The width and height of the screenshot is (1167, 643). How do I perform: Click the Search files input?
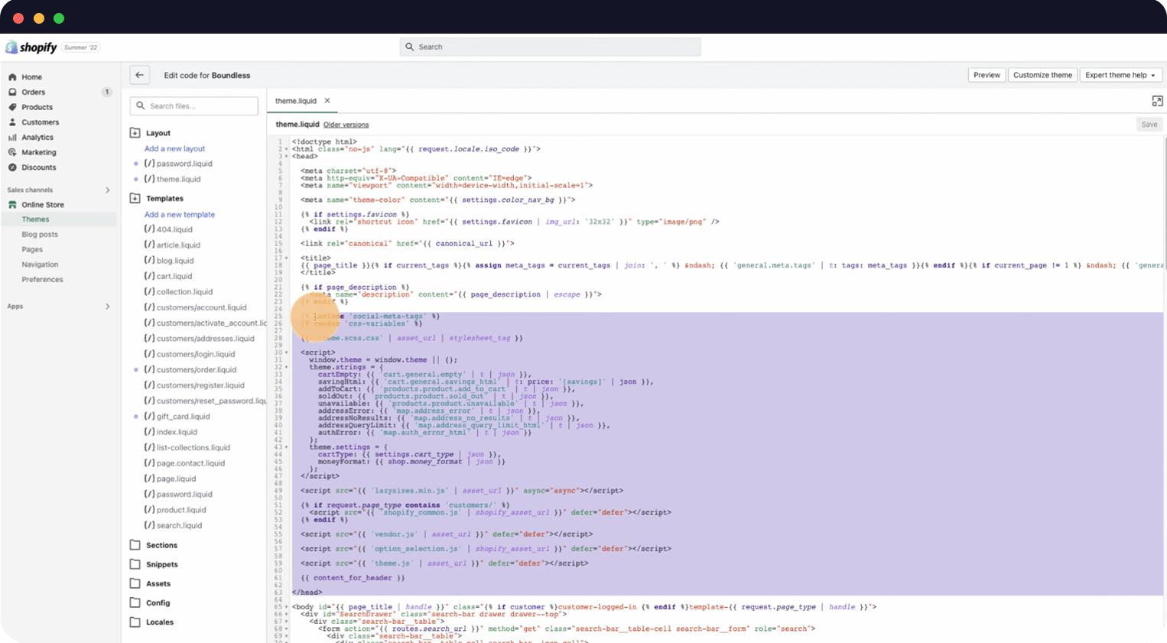coord(193,106)
